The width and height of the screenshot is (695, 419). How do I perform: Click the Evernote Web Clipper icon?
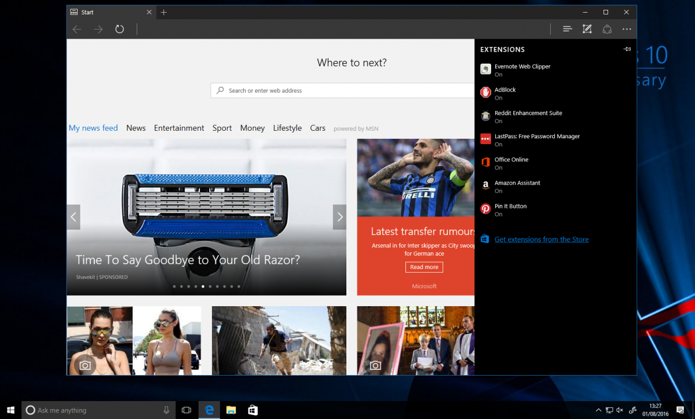[485, 69]
